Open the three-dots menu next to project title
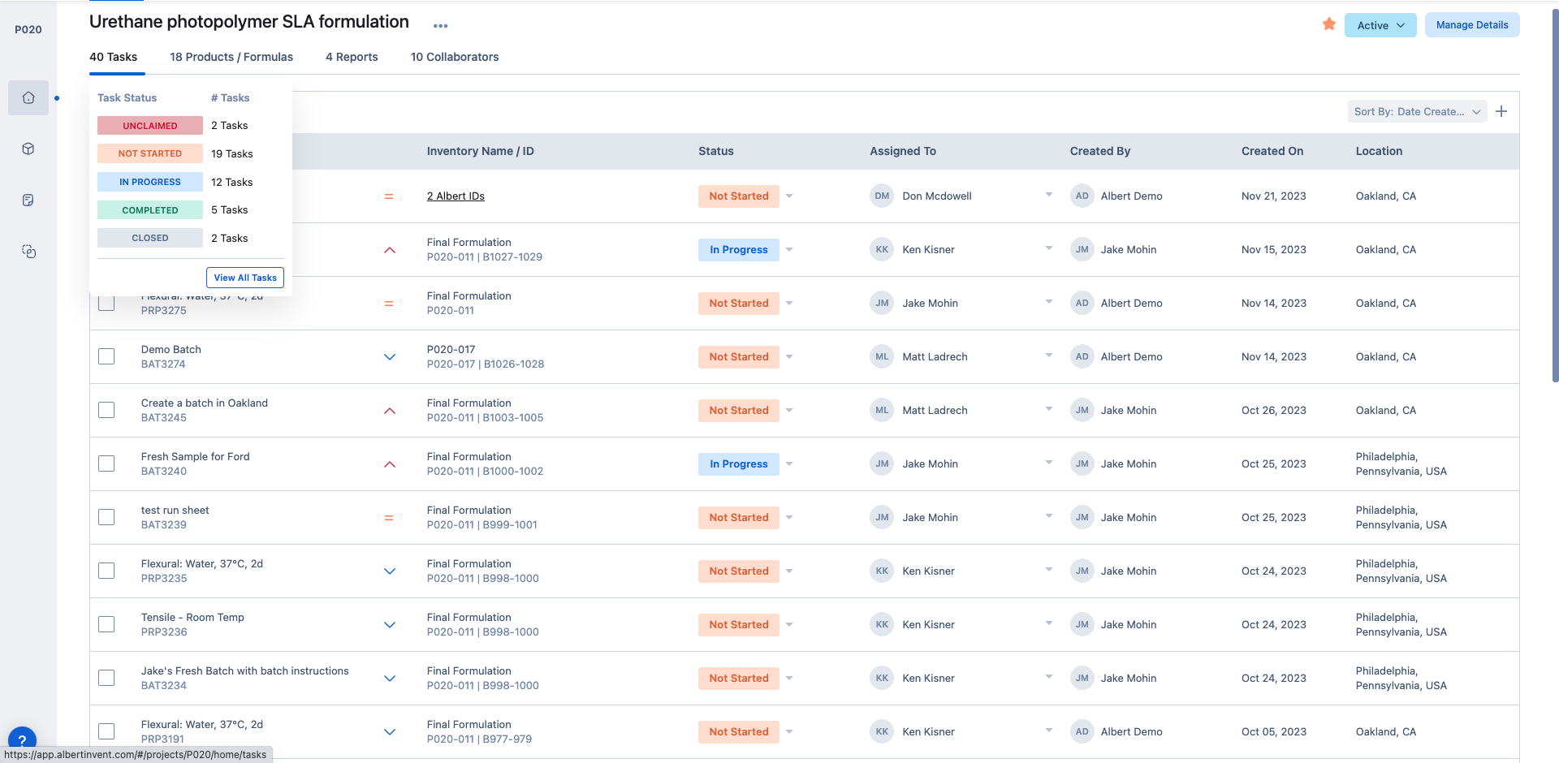Screen dimensions: 1559x763 440,26
